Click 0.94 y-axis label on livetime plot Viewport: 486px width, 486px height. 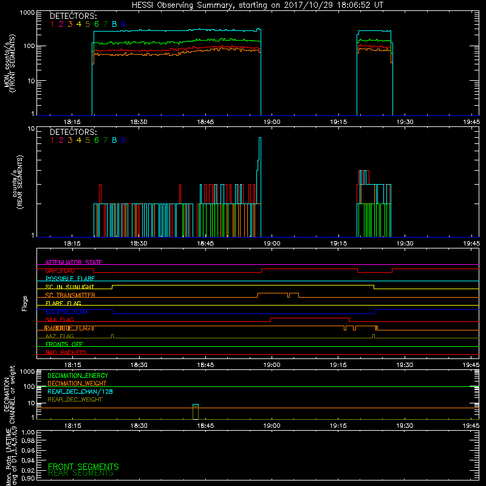[x=28, y=460]
